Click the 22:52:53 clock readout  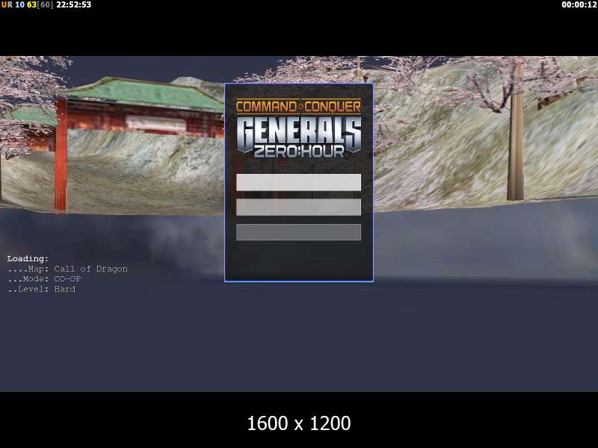coord(73,4)
